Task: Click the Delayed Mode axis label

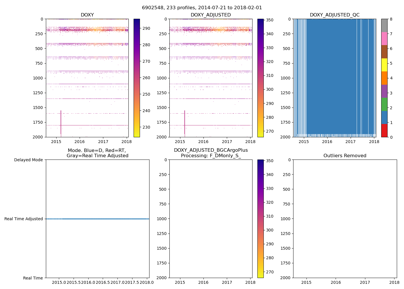Action: point(28,160)
